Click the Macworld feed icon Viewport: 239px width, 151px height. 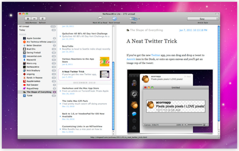tap(24, 60)
